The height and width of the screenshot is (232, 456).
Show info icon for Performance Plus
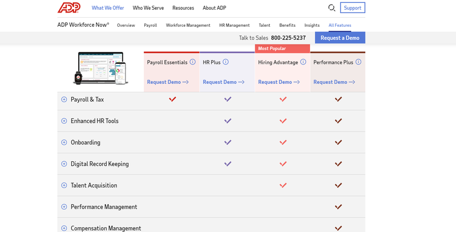(359, 62)
